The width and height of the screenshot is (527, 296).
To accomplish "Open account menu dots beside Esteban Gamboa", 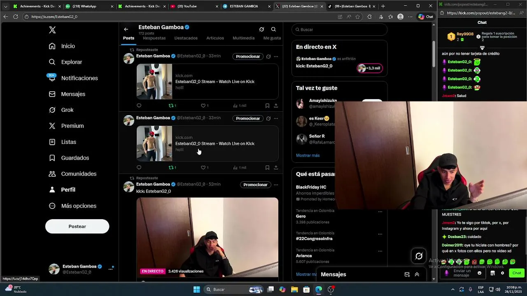I will (x=110, y=269).
